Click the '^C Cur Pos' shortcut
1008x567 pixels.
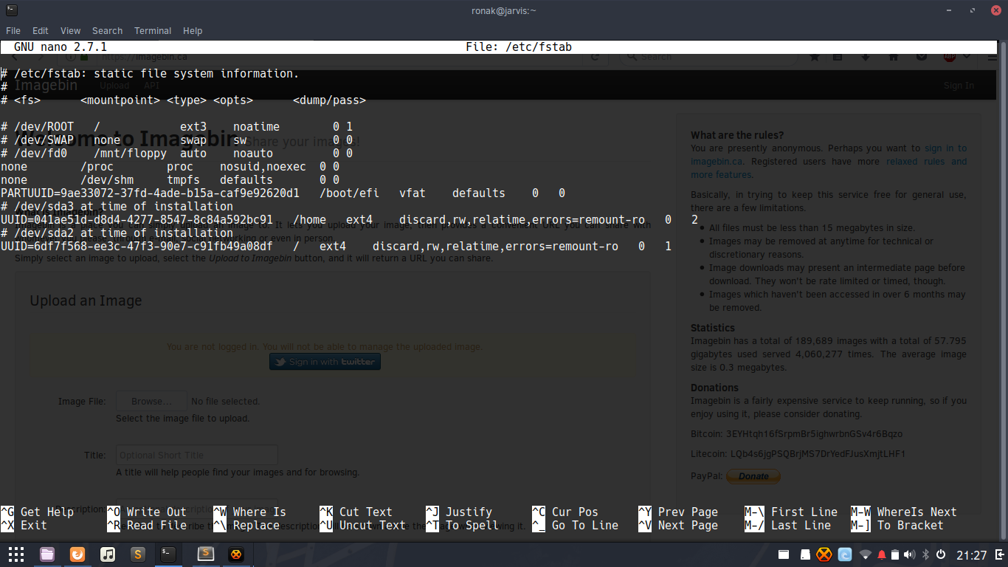point(565,512)
